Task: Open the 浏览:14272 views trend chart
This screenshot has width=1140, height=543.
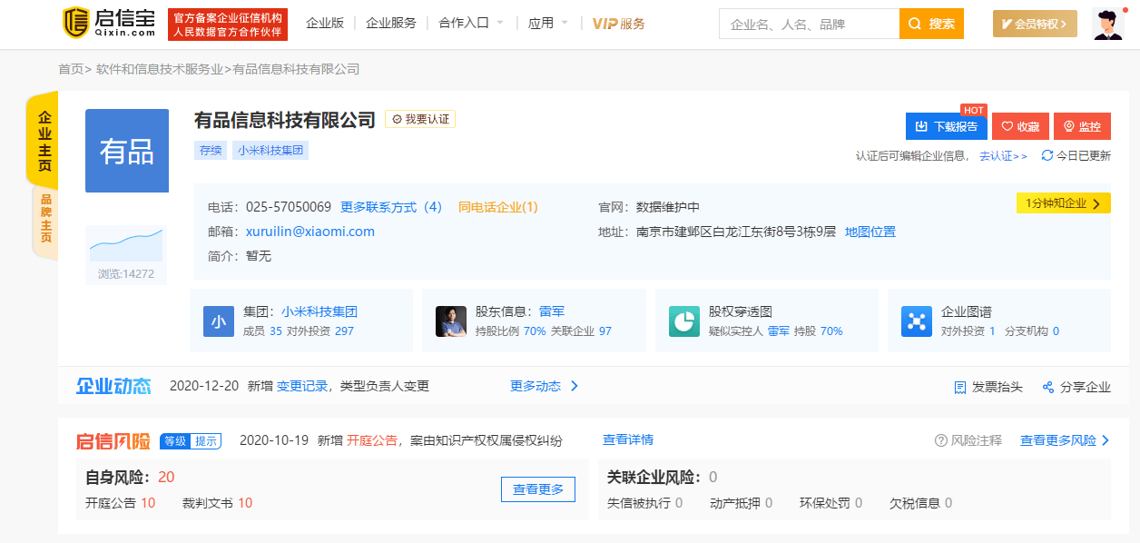Action: pos(126,254)
